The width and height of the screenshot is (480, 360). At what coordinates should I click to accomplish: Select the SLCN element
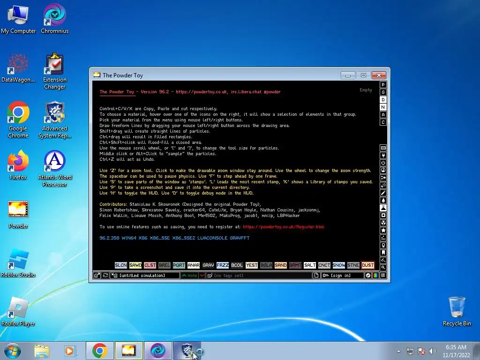120,265
